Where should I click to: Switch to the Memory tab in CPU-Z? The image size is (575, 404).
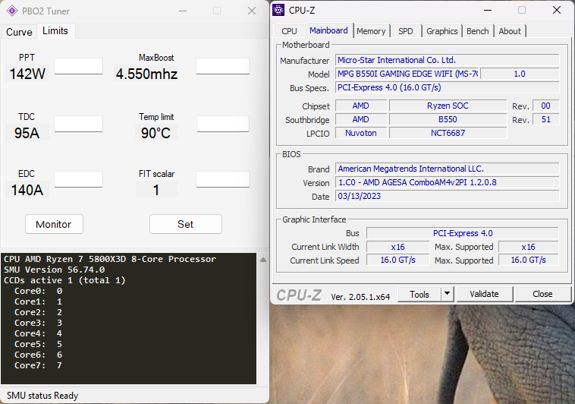click(371, 31)
